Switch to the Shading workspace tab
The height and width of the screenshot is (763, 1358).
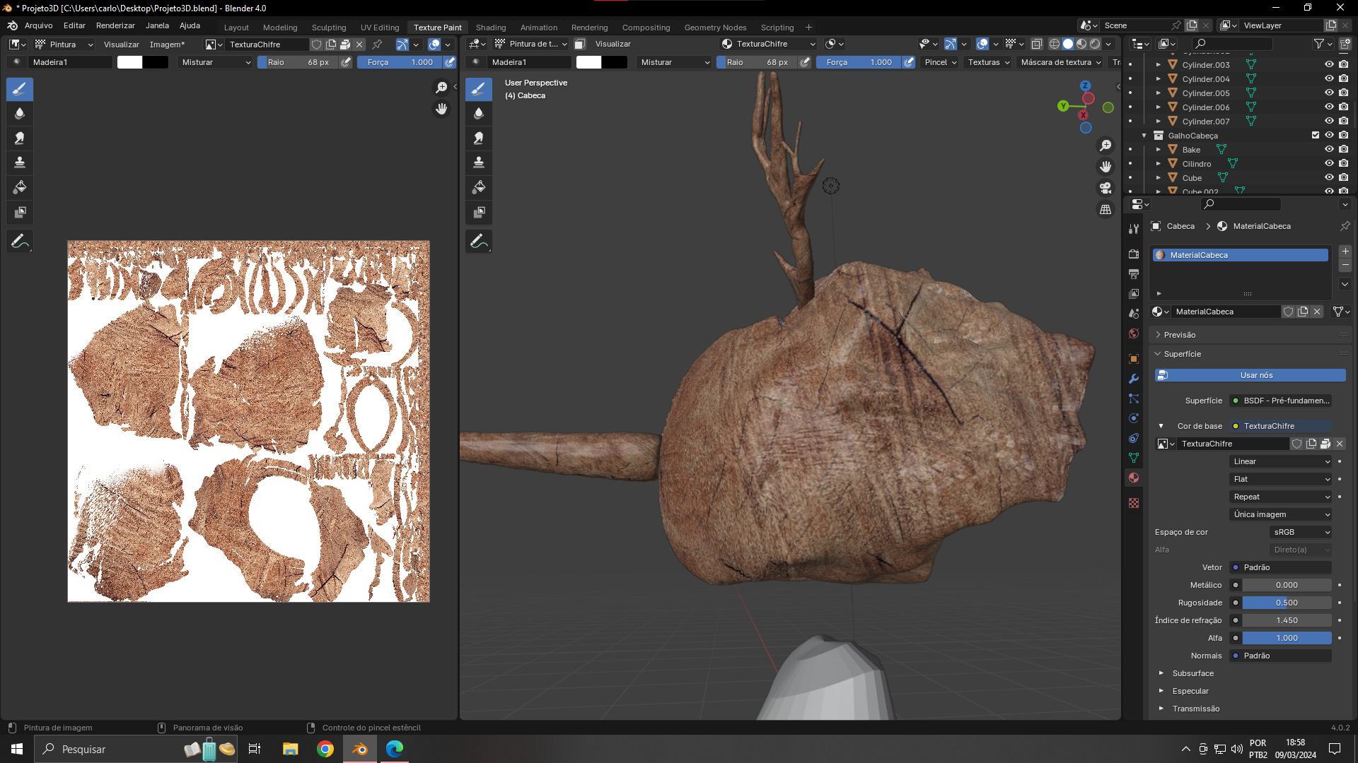490,28
